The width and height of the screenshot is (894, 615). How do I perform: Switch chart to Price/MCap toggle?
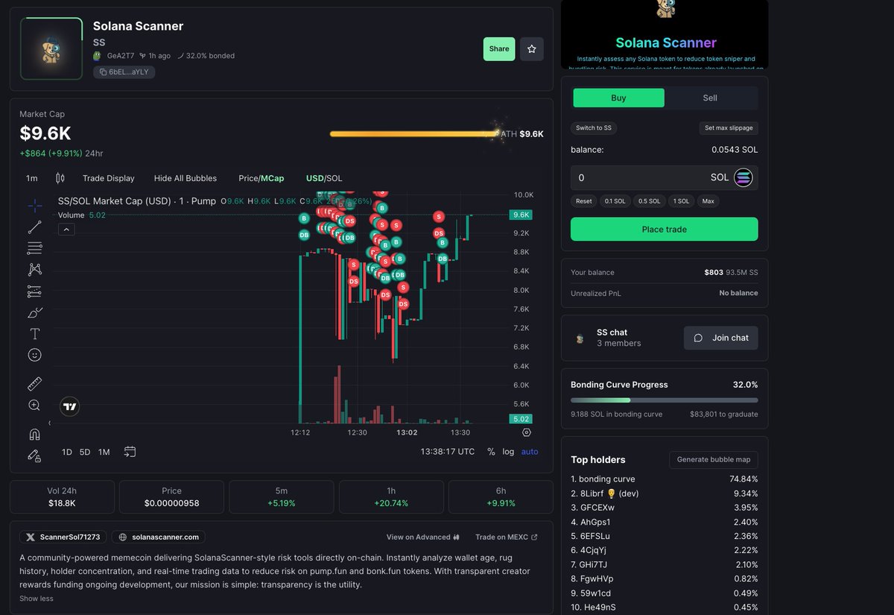(261, 178)
